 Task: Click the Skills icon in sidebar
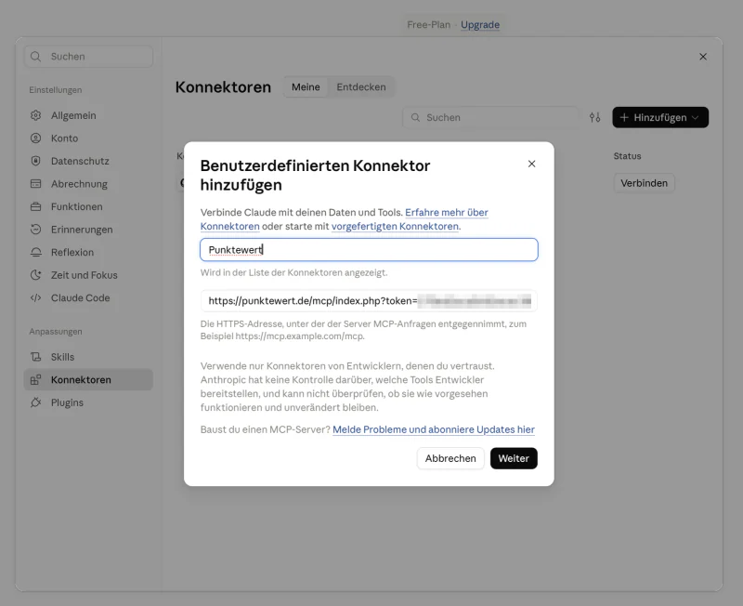(x=35, y=357)
